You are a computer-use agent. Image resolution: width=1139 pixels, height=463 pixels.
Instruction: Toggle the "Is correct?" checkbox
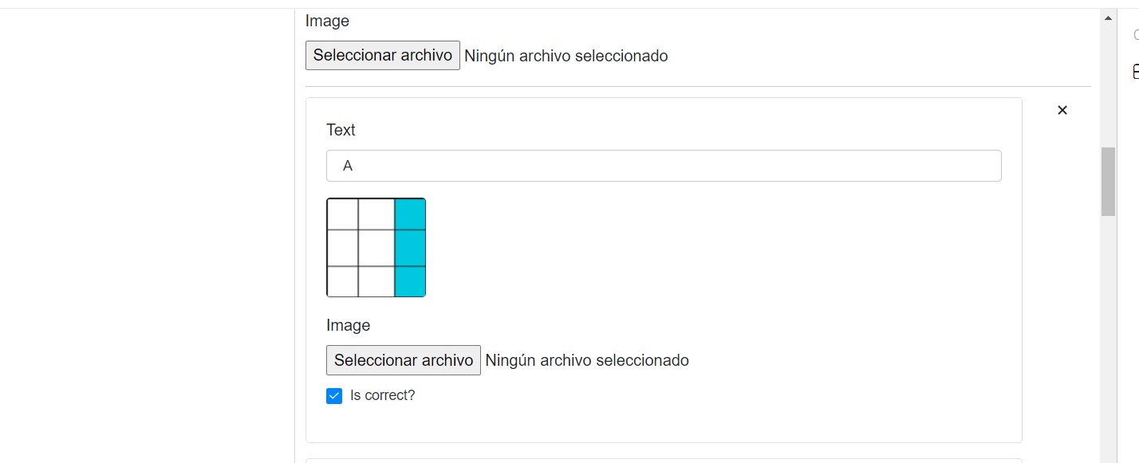coord(334,396)
